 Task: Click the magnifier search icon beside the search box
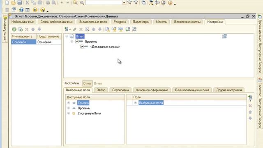point(82,3)
